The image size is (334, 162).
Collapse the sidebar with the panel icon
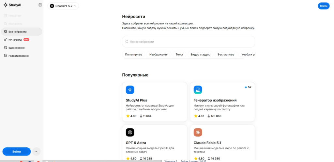(x=40, y=5)
